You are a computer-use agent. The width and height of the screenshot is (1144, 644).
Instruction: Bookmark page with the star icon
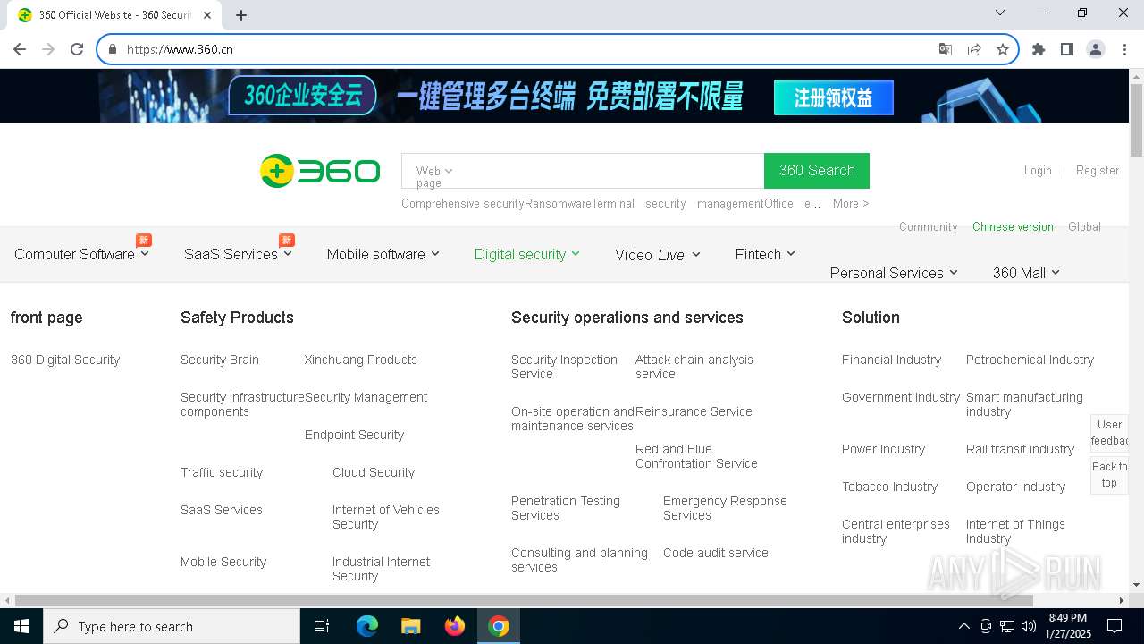point(1003,49)
